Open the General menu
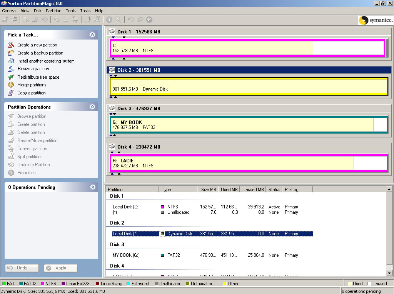 [x=9, y=11]
